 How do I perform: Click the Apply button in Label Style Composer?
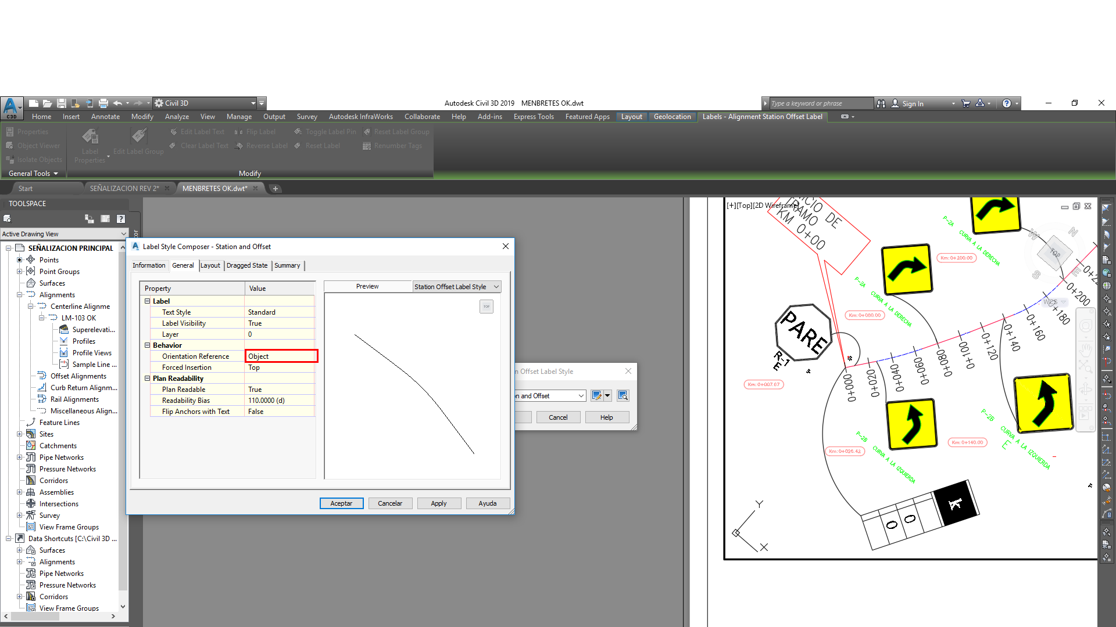(439, 503)
